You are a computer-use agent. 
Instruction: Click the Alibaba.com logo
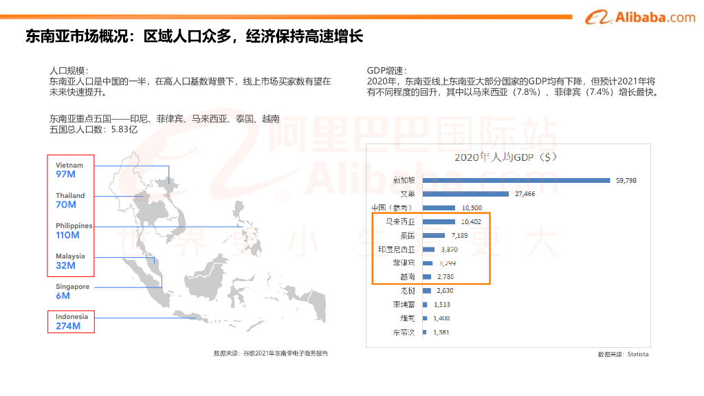click(x=640, y=17)
